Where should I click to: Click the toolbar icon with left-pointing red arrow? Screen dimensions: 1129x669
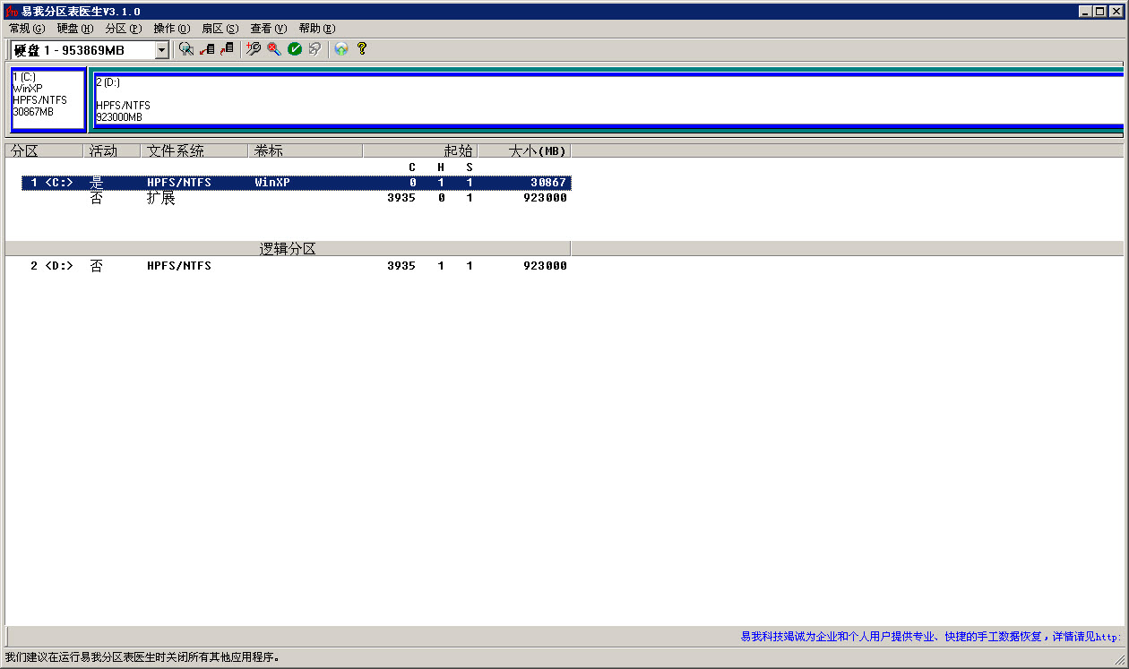pos(207,49)
